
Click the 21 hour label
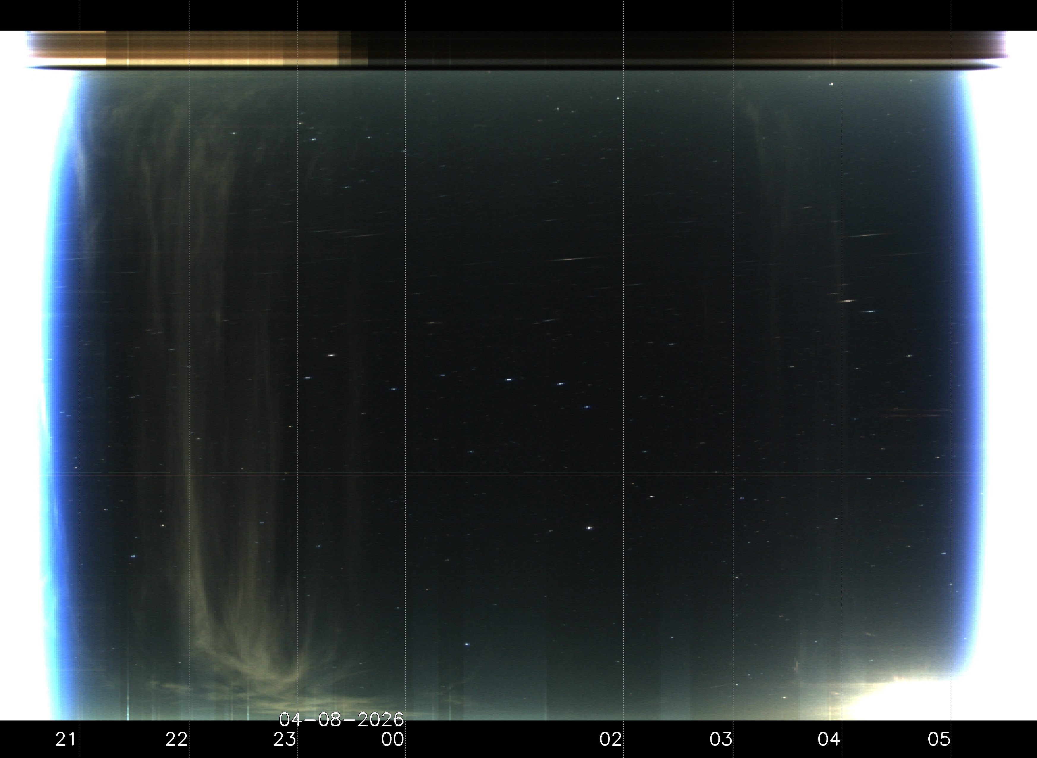click(66, 739)
